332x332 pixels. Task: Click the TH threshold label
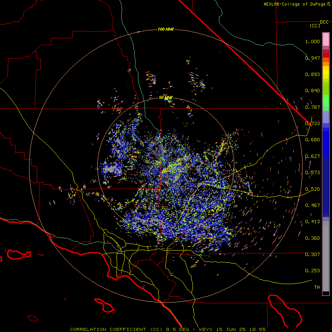coord(317,287)
